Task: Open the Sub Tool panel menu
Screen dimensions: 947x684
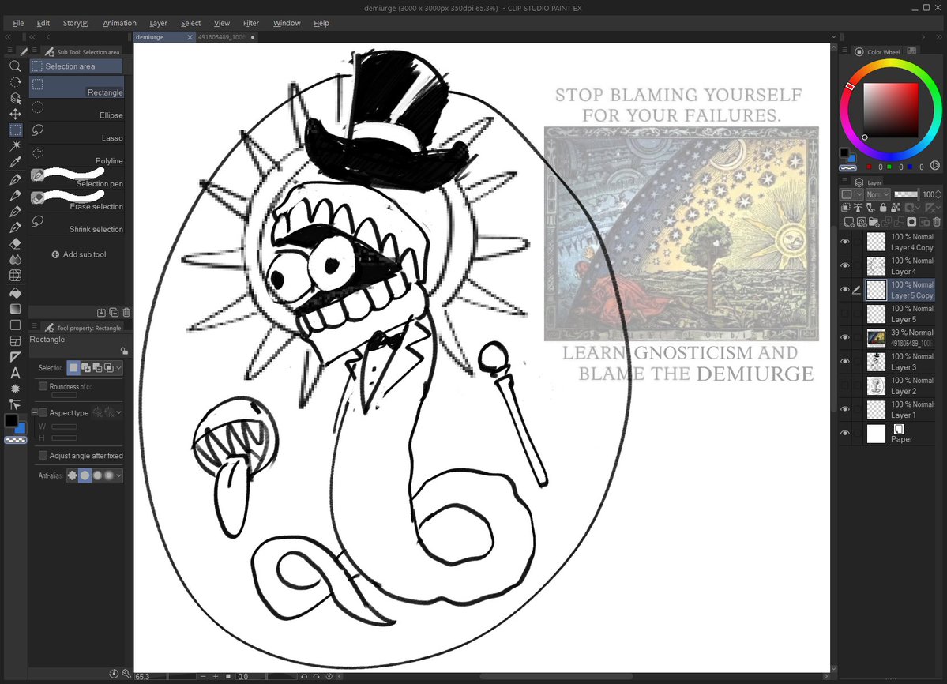Action: (35, 51)
